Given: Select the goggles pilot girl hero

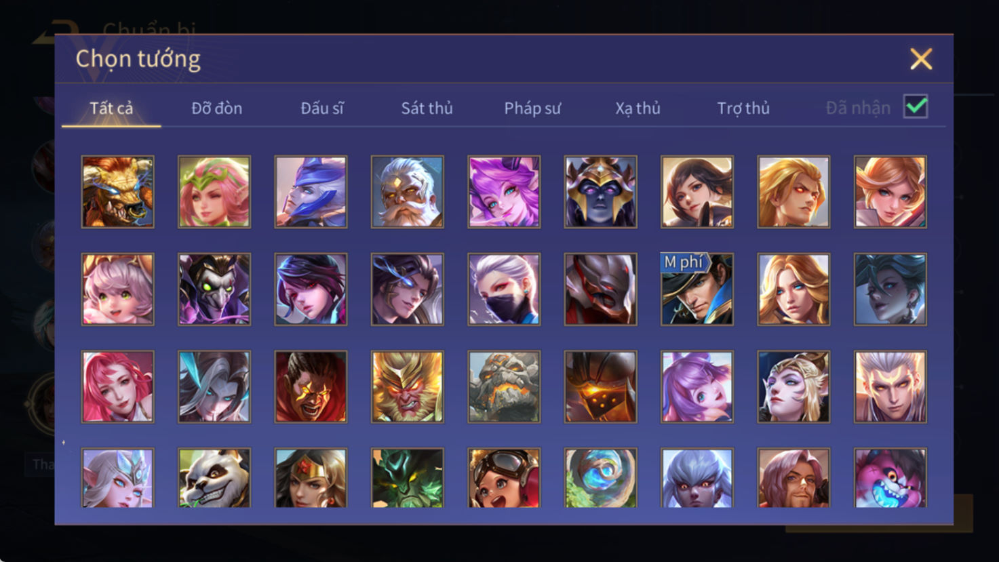Looking at the screenshot, I should point(504,477).
